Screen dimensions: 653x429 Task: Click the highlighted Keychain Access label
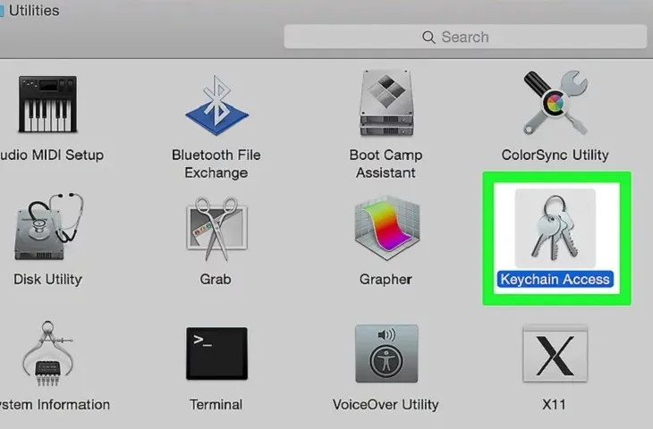(x=555, y=279)
